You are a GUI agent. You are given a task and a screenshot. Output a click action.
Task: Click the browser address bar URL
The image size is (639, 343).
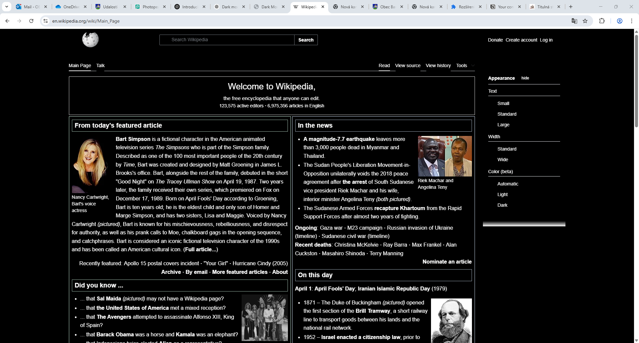[x=86, y=21]
